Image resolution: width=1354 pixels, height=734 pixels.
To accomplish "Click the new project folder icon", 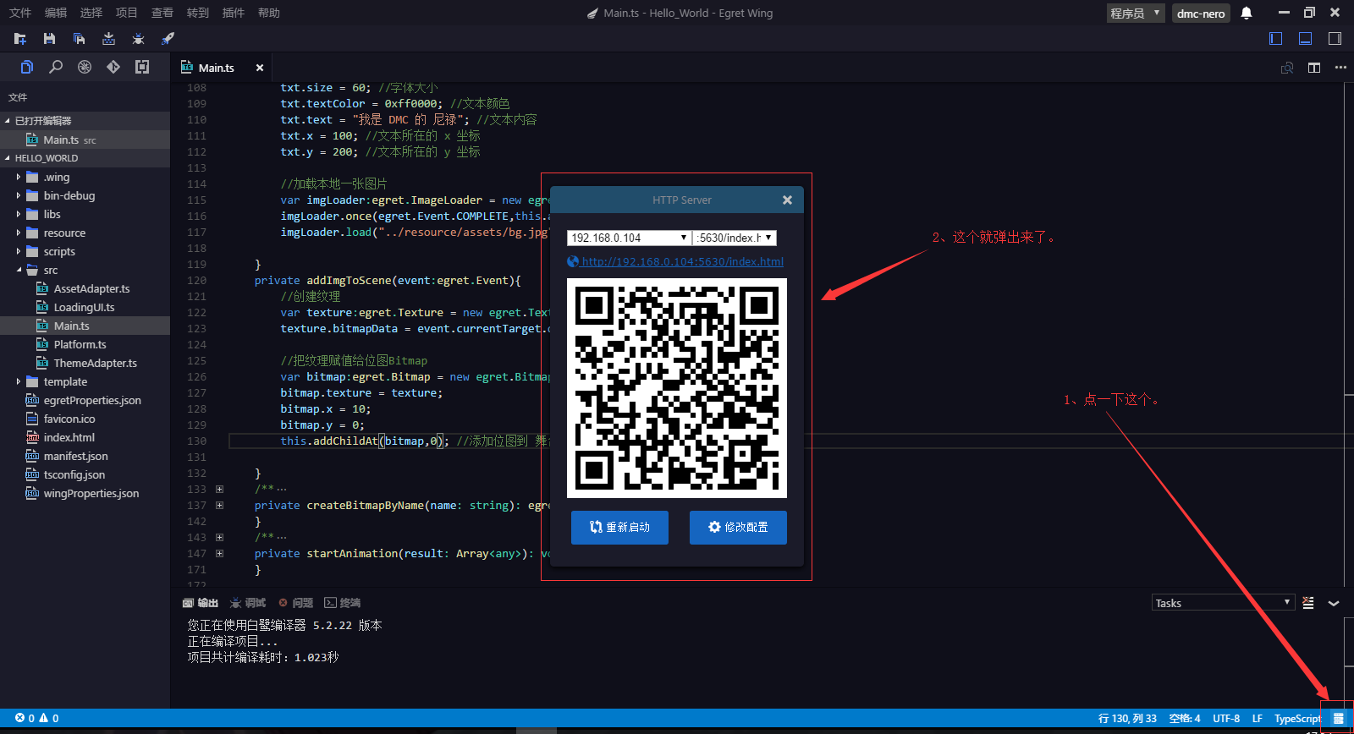I will point(20,39).
